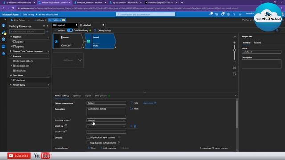Click Add mapping under input columns
This screenshot has height=160, width=285.
click(108, 148)
